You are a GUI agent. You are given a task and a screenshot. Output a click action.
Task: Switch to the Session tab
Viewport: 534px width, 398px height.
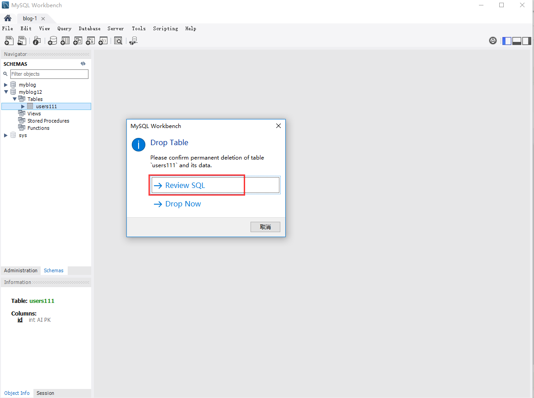[45, 393]
